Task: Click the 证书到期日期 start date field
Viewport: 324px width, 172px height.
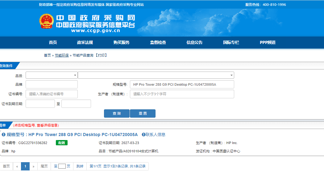Action: pyautogui.click(x=40, y=104)
